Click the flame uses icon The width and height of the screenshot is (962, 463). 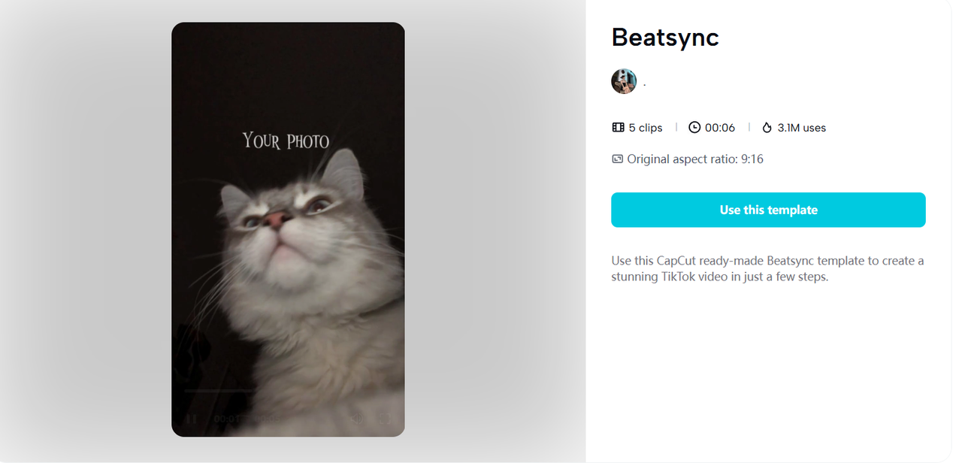(767, 128)
